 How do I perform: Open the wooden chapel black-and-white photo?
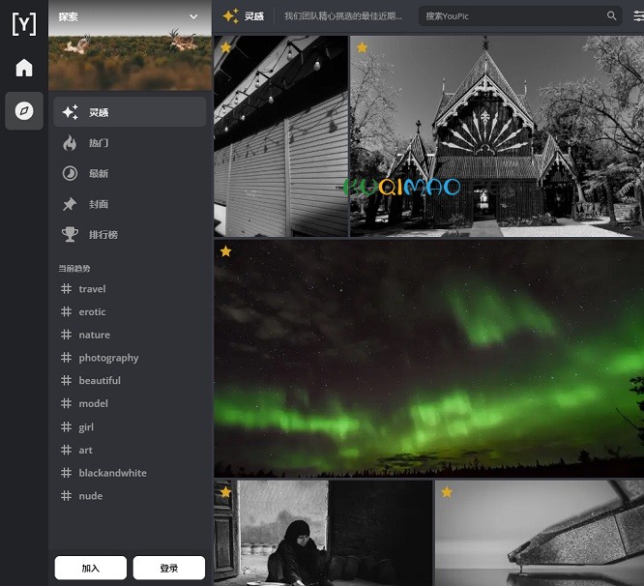coord(497,136)
